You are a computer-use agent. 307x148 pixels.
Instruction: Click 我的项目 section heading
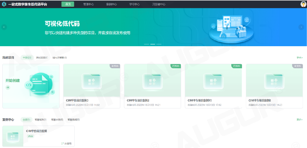tap(8, 58)
